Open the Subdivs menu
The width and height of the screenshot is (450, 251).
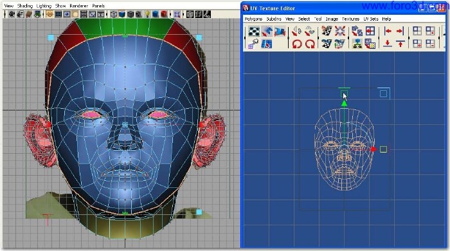pos(274,19)
